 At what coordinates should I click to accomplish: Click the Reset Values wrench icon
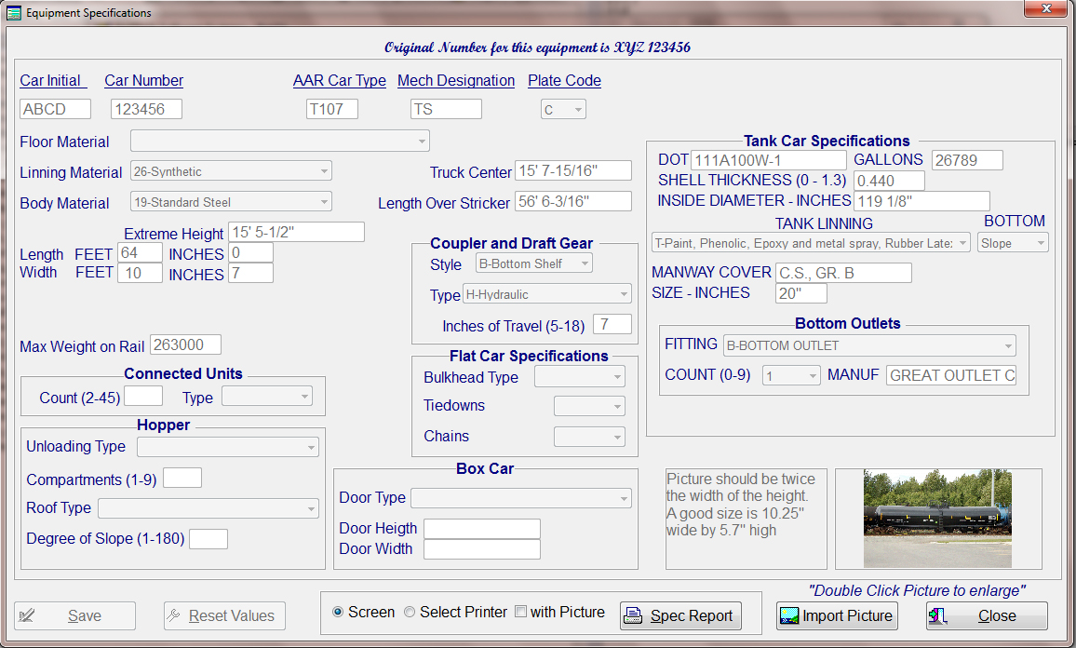pos(174,615)
